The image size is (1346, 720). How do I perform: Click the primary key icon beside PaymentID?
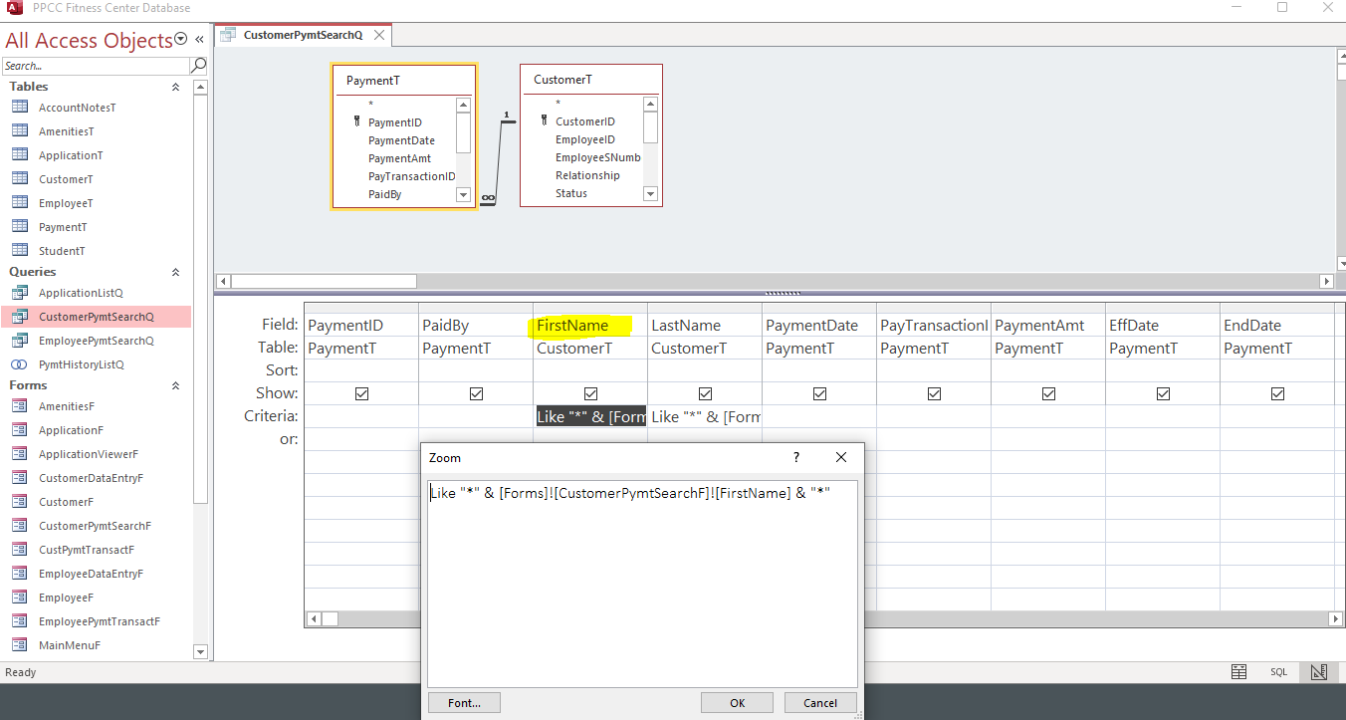[356, 120]
